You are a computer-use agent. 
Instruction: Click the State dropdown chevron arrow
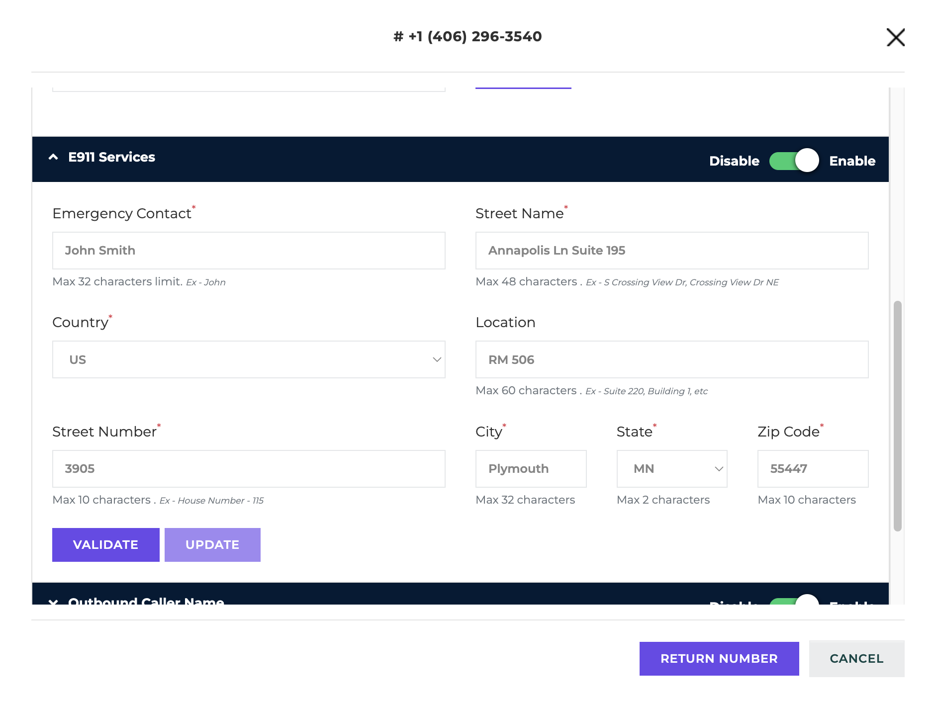pyautogui.click(x=719, y=469)
